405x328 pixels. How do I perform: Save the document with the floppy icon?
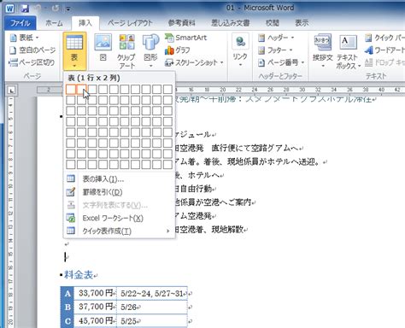click(25, 9)
